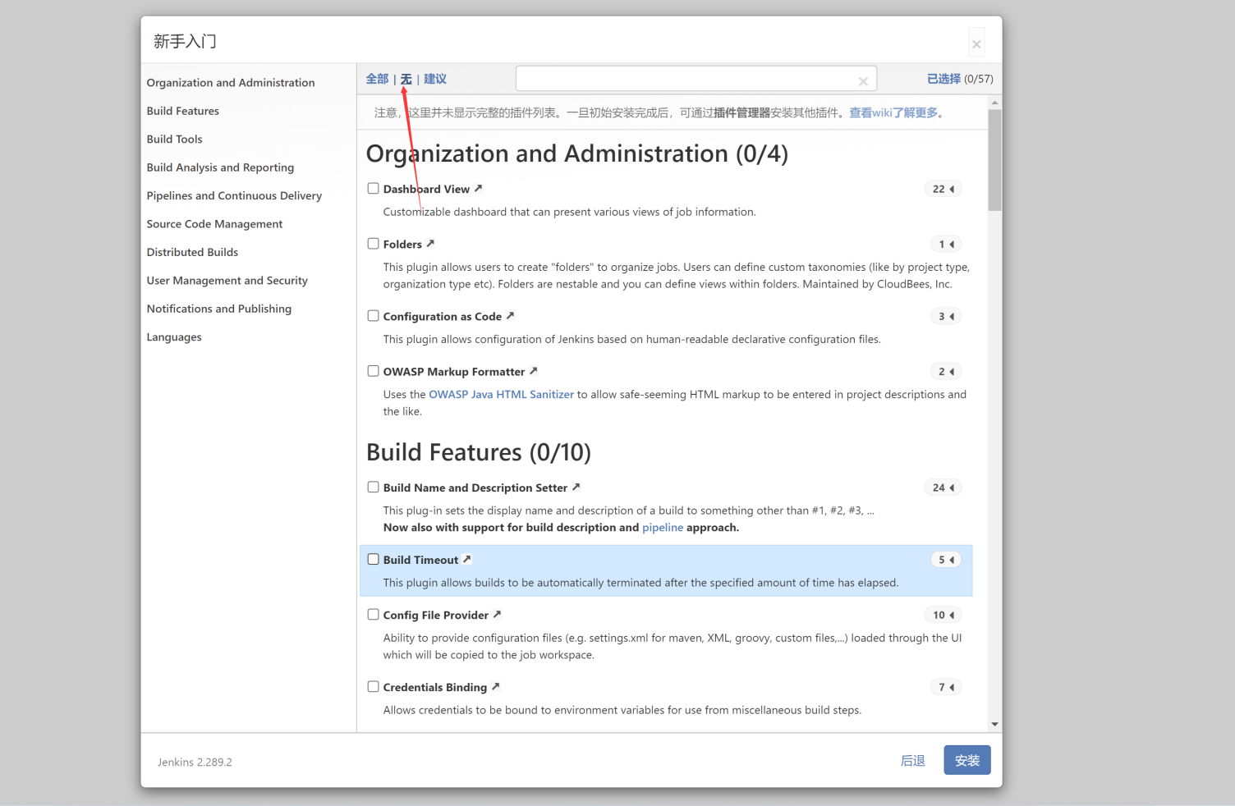This screenshot has height=806, width=1235.
Task: Click the plugin list scrollbar thumb
Action: point(994,160)
